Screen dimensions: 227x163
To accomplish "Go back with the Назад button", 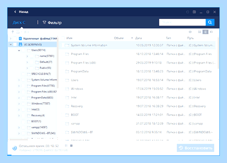I will coord(21,12).
